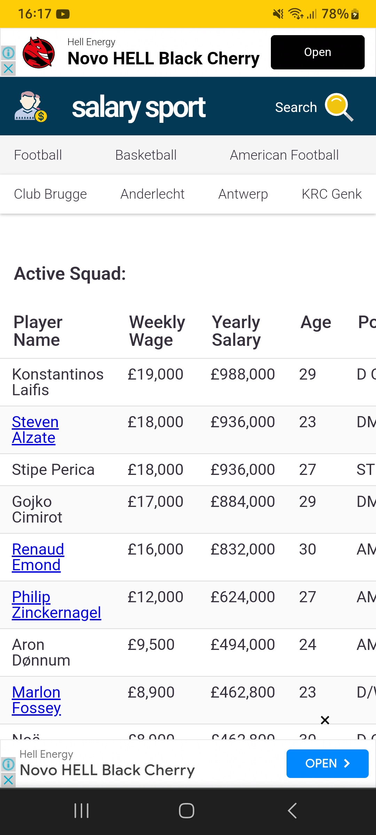This screenshot has height=835, width=376.
Task: Open the Salary Sport logo icon
Action: 31,106
